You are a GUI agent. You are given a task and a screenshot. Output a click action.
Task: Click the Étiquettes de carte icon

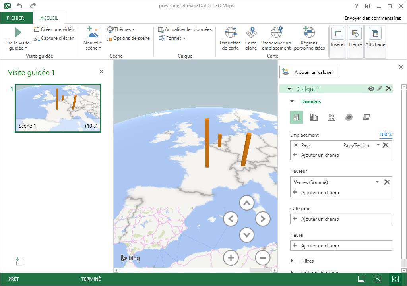click(x=231, y=33)
